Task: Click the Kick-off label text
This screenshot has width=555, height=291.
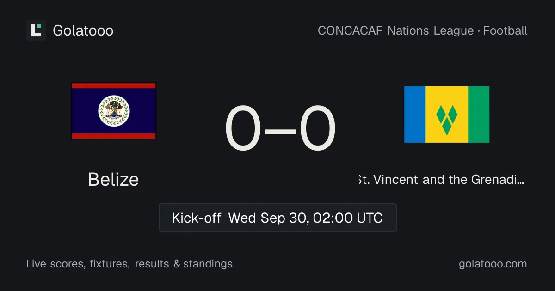Action: [x=197, y=218]
